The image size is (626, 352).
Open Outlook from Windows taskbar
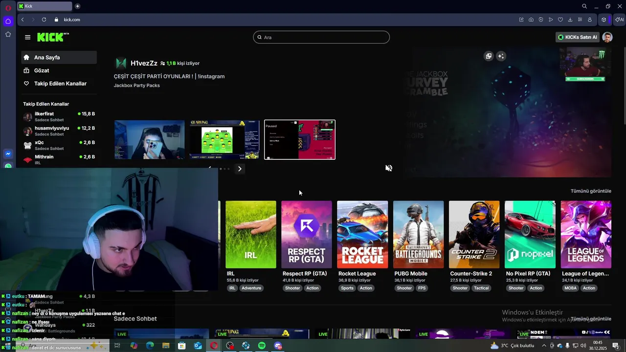(198, 346)
